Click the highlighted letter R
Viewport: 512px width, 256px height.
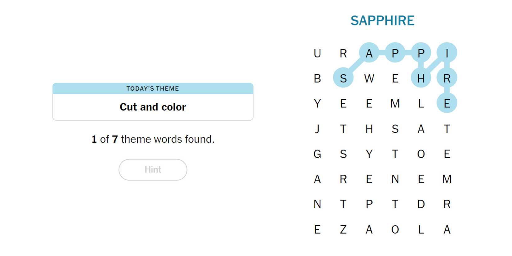coord(447,78)
